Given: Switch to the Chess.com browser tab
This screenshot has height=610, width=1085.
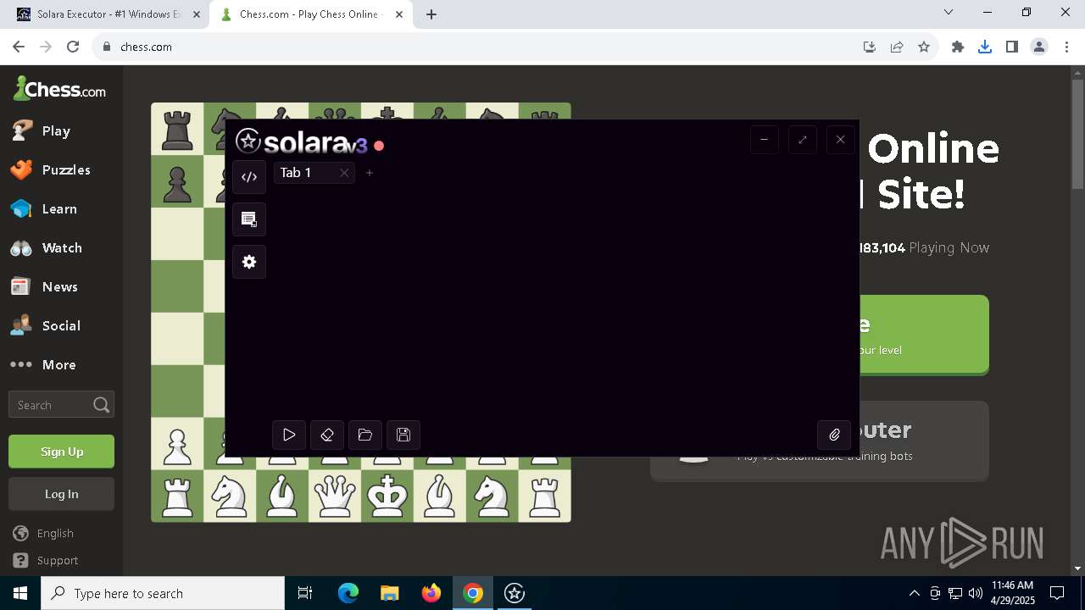Looking at the screenshot, I should tap(309, 14).
